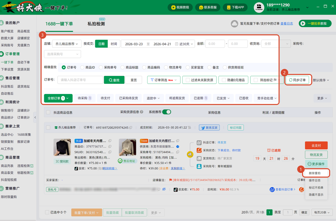Select the 订单号 radio button
This screenshot has width=336, height=221.
pos(64,67)
